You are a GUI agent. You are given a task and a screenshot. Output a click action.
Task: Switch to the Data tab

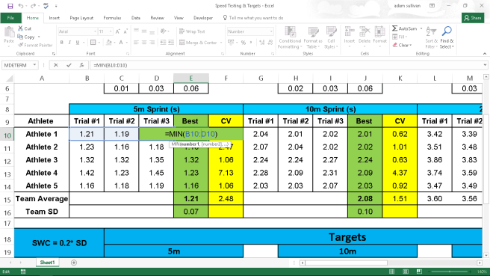click(136, 18)
